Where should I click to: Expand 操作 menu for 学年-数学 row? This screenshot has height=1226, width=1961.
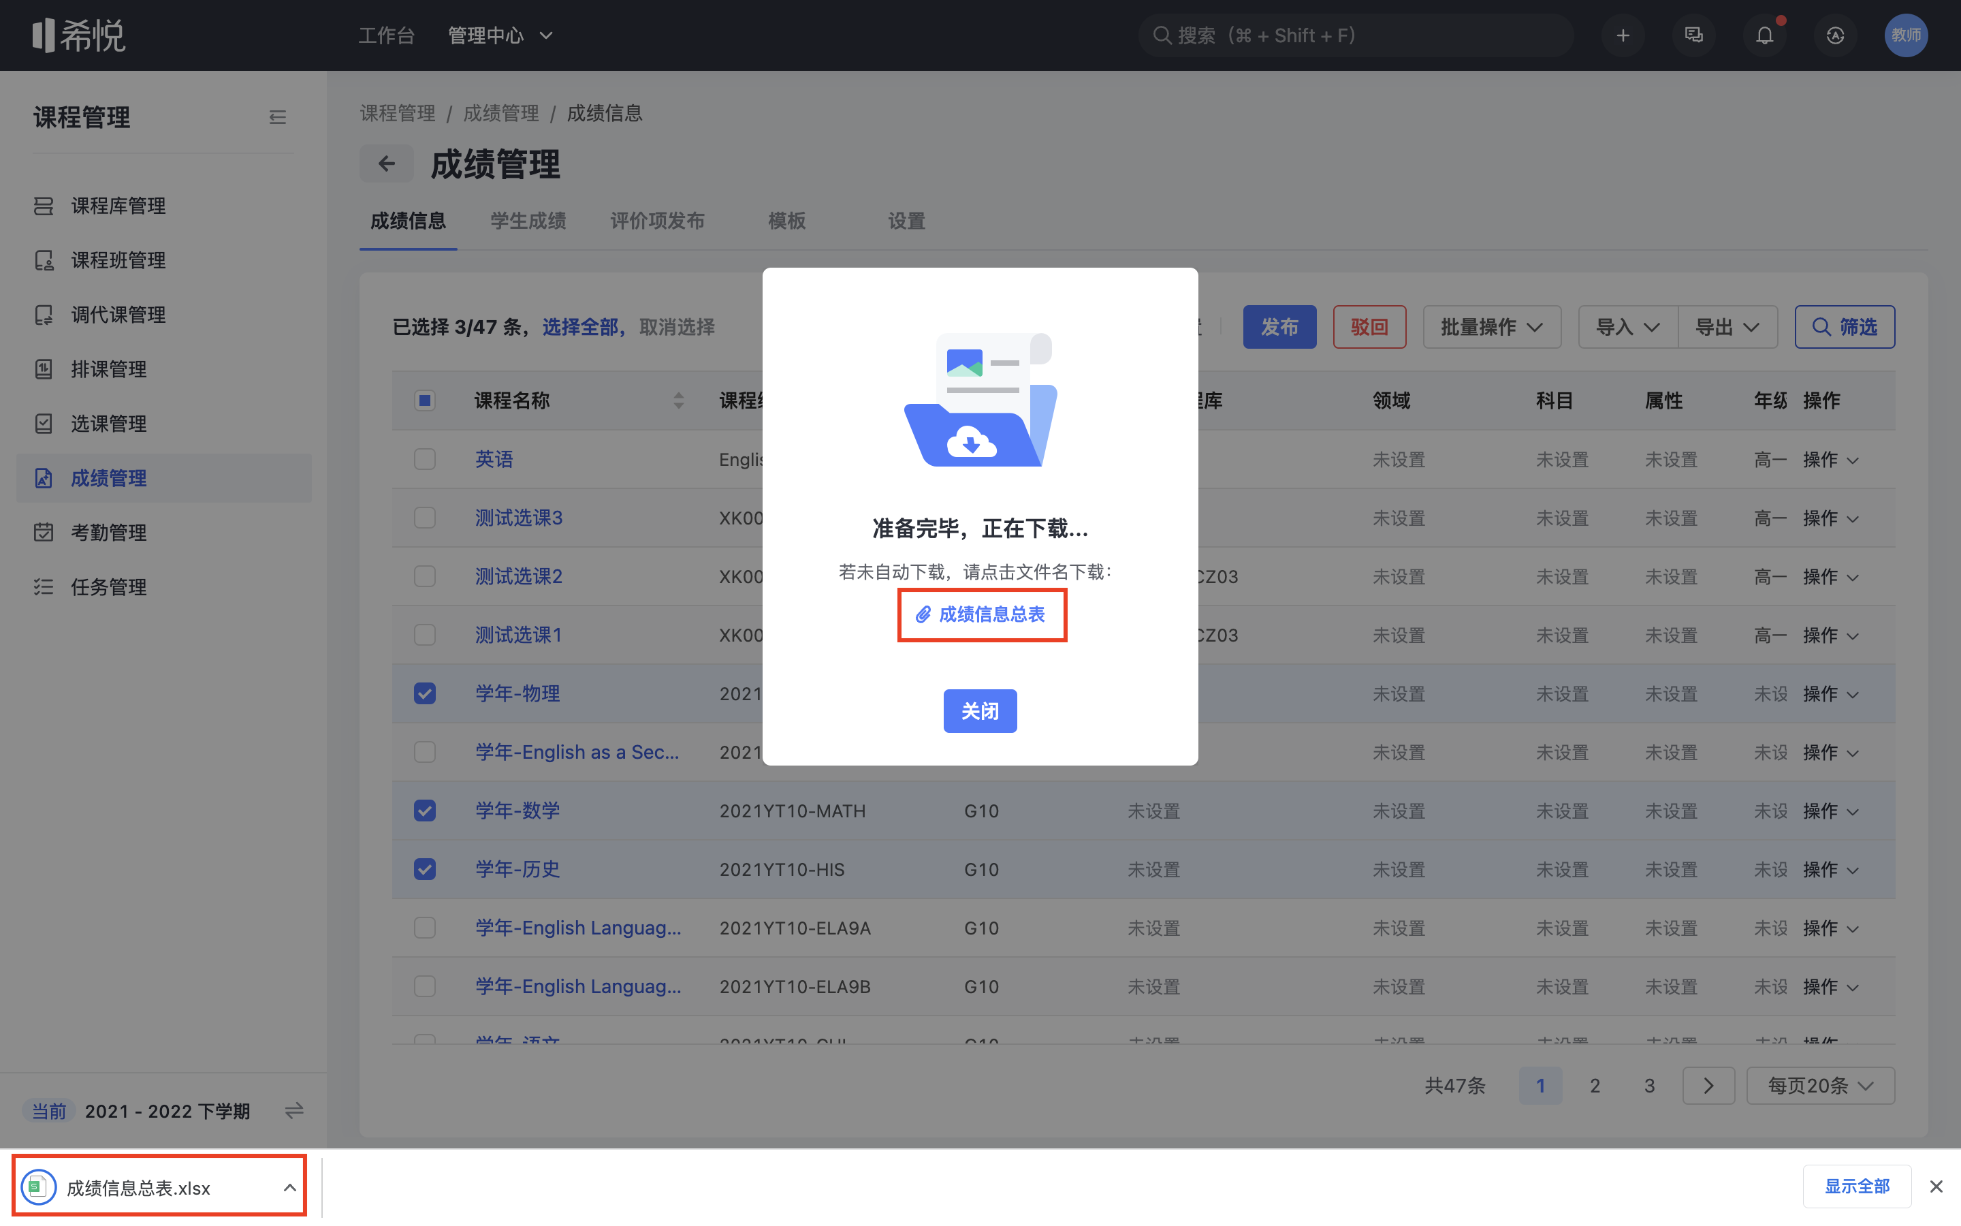point(1830,811)
